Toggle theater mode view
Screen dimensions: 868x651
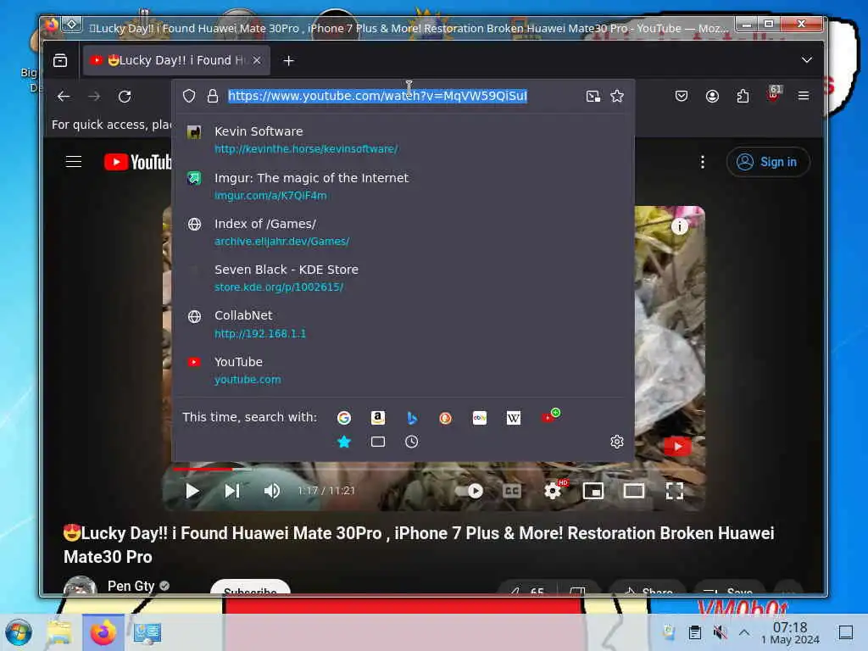pos(634,491)
